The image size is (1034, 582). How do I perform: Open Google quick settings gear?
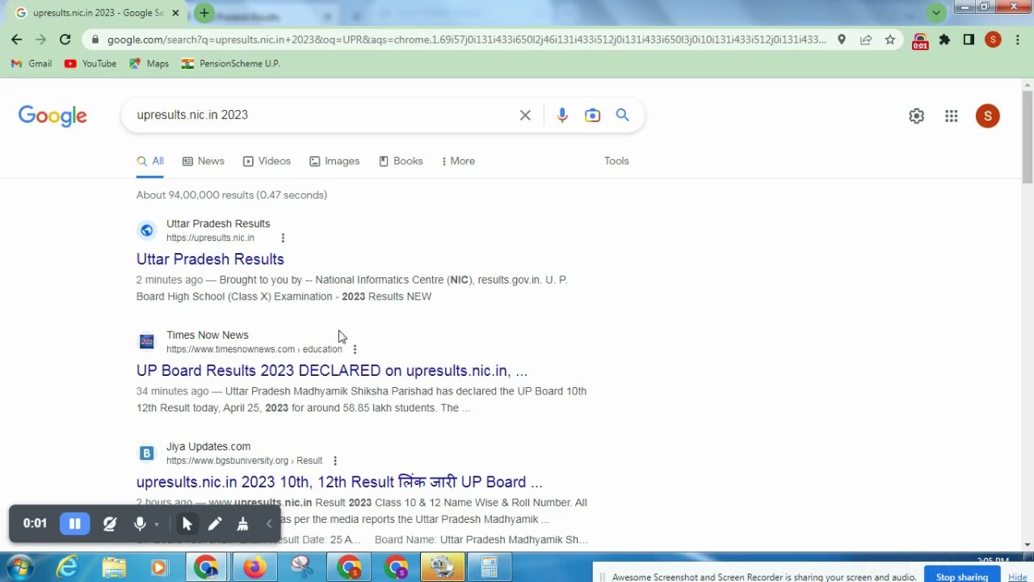(x=916, y=116)
